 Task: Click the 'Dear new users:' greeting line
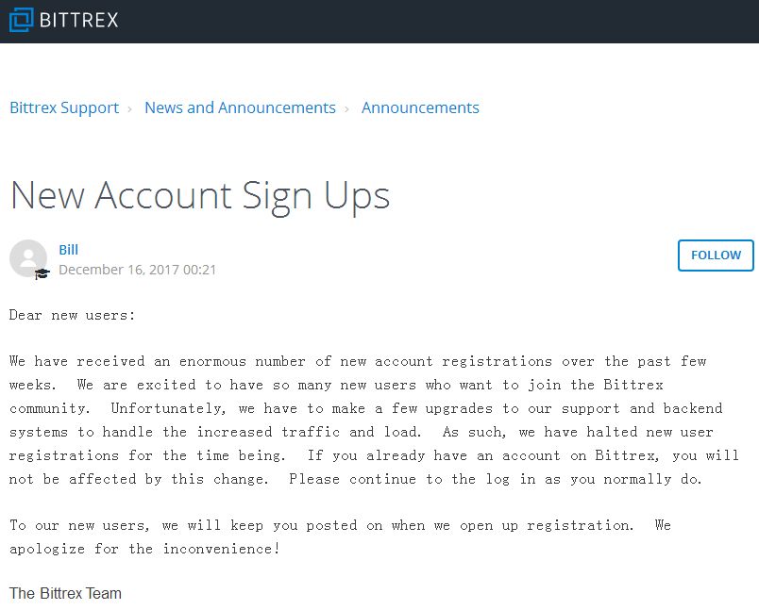(x=72, y=315)
